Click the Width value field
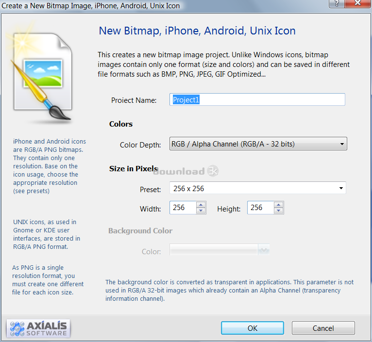Image resolution: width=372 pixels, height=342 pixels. [183, 208]
